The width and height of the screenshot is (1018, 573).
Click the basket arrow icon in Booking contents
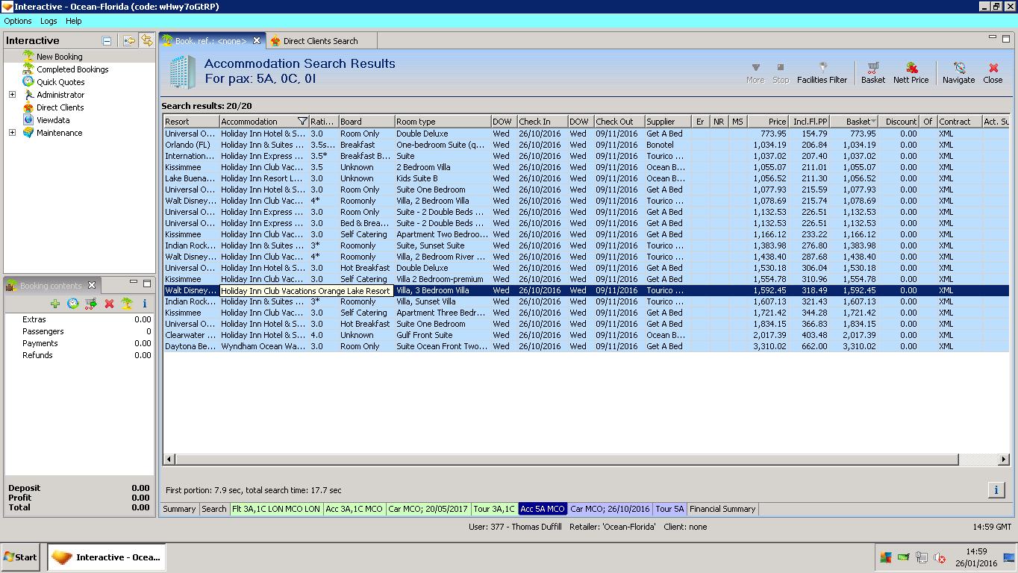91,304
